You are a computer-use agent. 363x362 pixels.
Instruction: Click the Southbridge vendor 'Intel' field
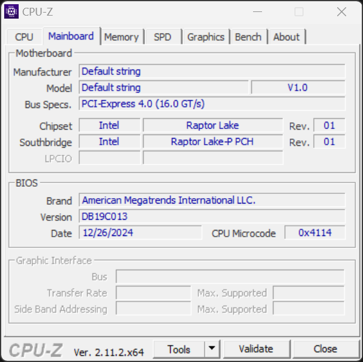tap(109, 142)
